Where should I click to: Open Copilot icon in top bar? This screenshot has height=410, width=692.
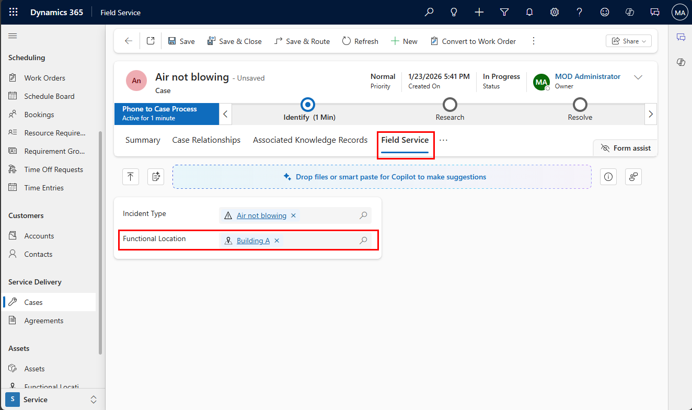coord(630,12)
